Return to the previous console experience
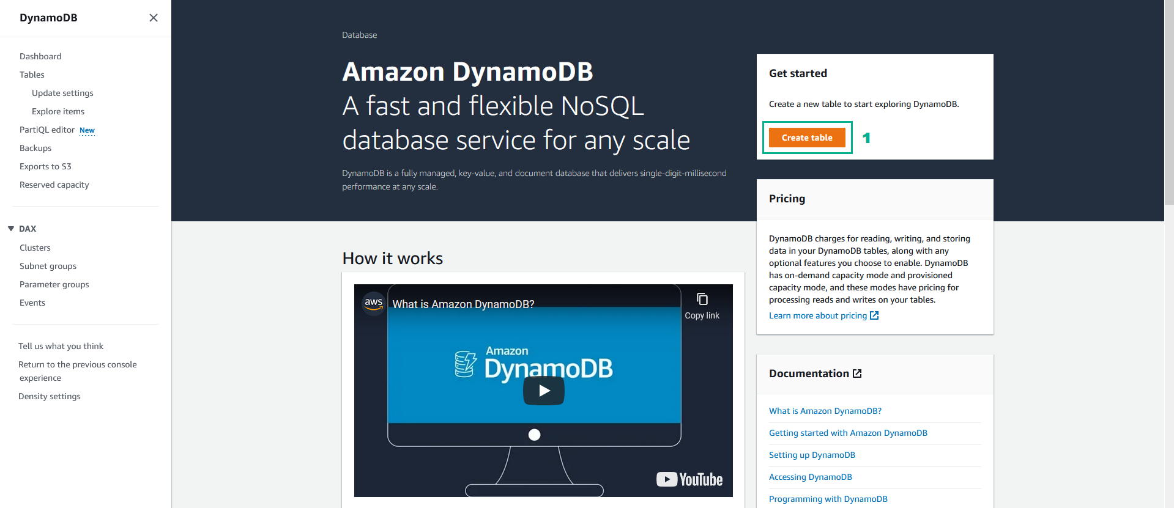This screenshot has width=1174, height=508. point(78,371)
